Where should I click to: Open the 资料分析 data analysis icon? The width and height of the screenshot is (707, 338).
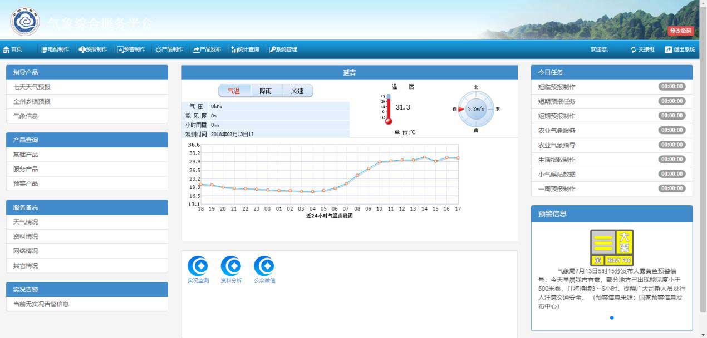[x=231, y=266]
